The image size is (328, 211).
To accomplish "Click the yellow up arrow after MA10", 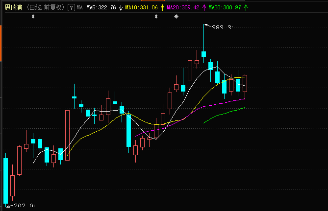I will 162,7.
